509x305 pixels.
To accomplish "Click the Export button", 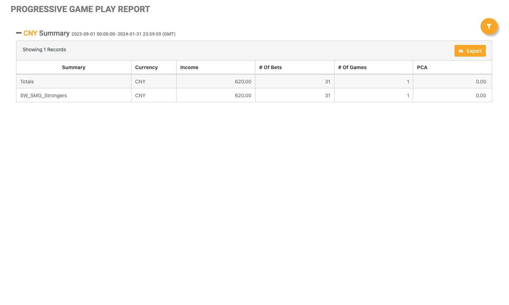I will pos(470,51).
